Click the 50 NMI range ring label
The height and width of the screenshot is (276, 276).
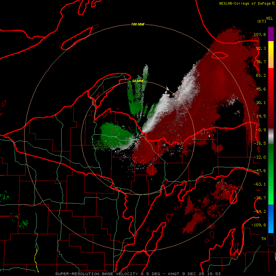click(138, 81)
